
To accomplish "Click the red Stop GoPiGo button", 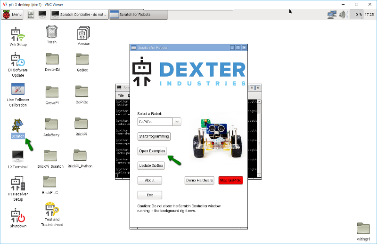I will (x=230, y=180).
